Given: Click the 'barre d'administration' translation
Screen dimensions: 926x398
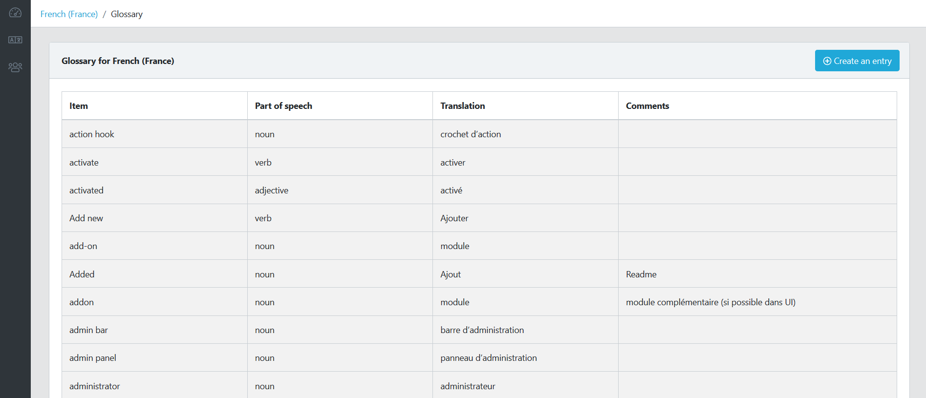Looking at the screenshot, I should [482, 330].
